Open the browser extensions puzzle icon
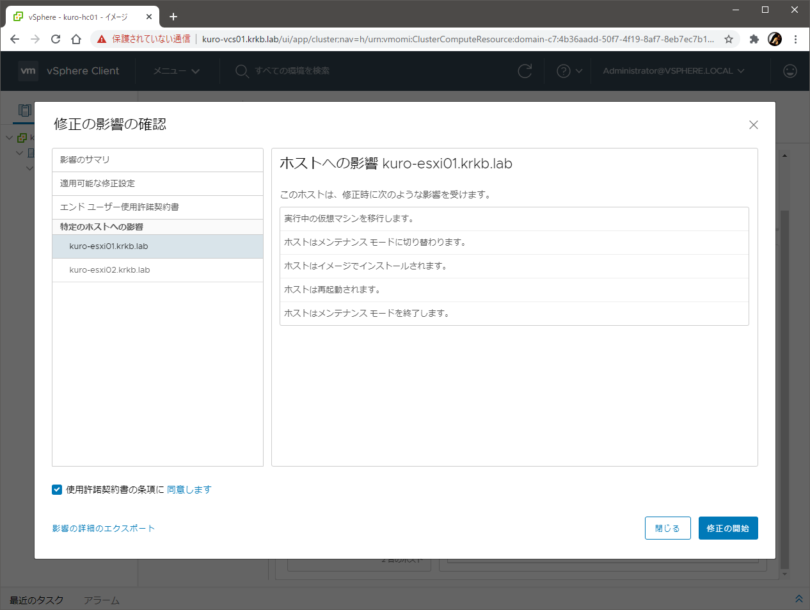The width and height of the screenshot is (810, 610). (x=754, y=39)
